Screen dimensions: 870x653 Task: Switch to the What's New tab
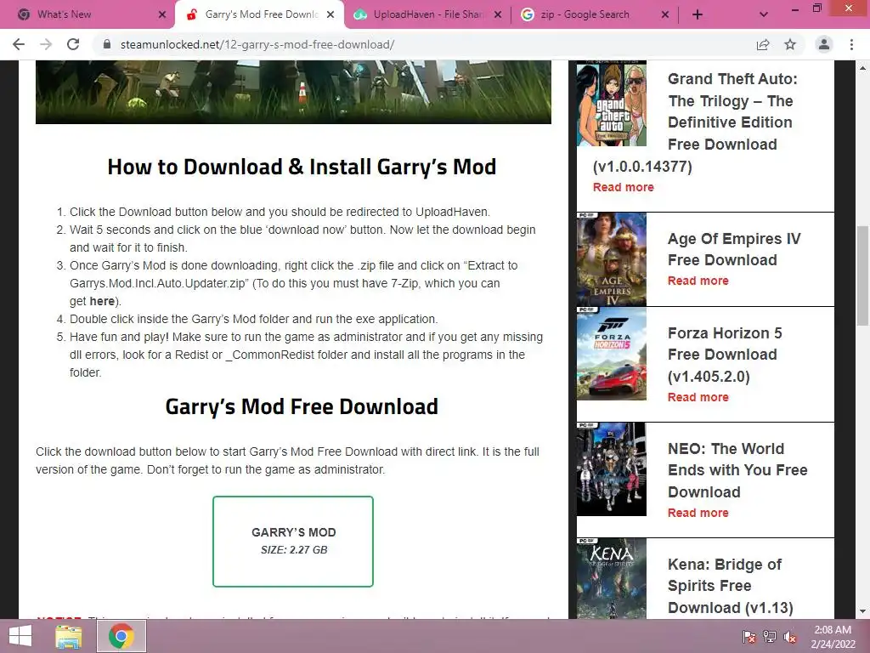tap(88, 14)
